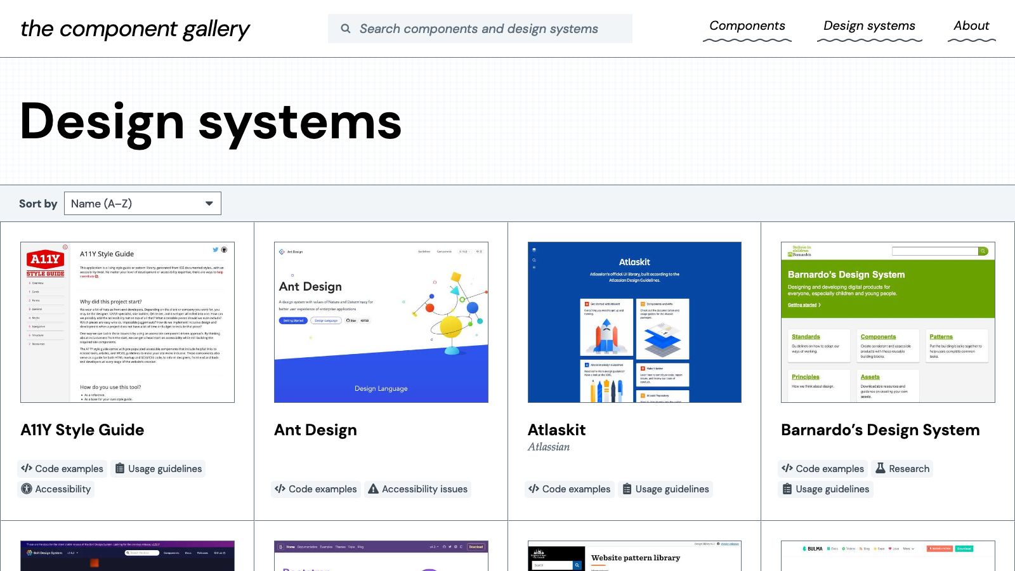Click the code icon under Barnardo's Design System
Screen dimensions: 1015x571
[x=787, y=468]
